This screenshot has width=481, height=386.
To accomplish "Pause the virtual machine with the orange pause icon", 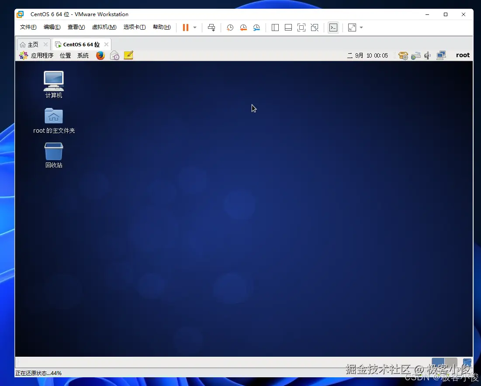I will 185,28.
